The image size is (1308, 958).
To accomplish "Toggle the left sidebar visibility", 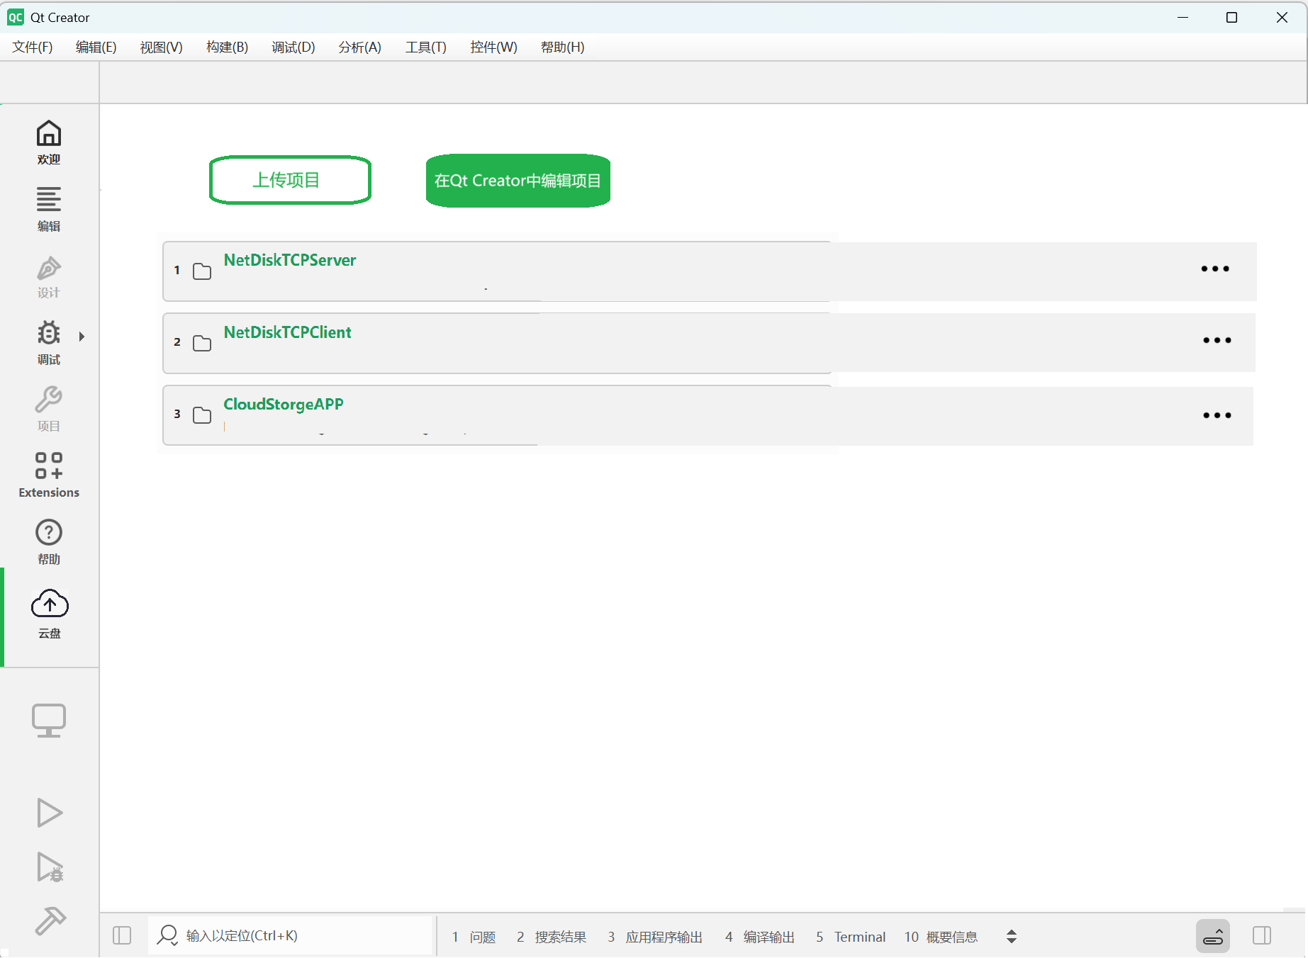I will (122, 935).
